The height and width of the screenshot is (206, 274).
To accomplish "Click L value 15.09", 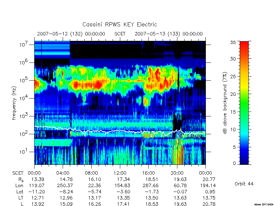I will [x=66, y=204].
